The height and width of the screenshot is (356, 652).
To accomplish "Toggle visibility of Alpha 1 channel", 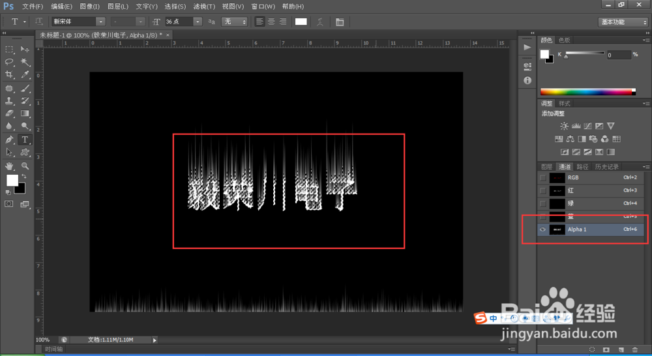I will (x=542, y=229).
